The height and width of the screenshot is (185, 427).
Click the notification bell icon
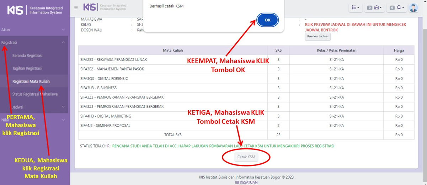399,7
